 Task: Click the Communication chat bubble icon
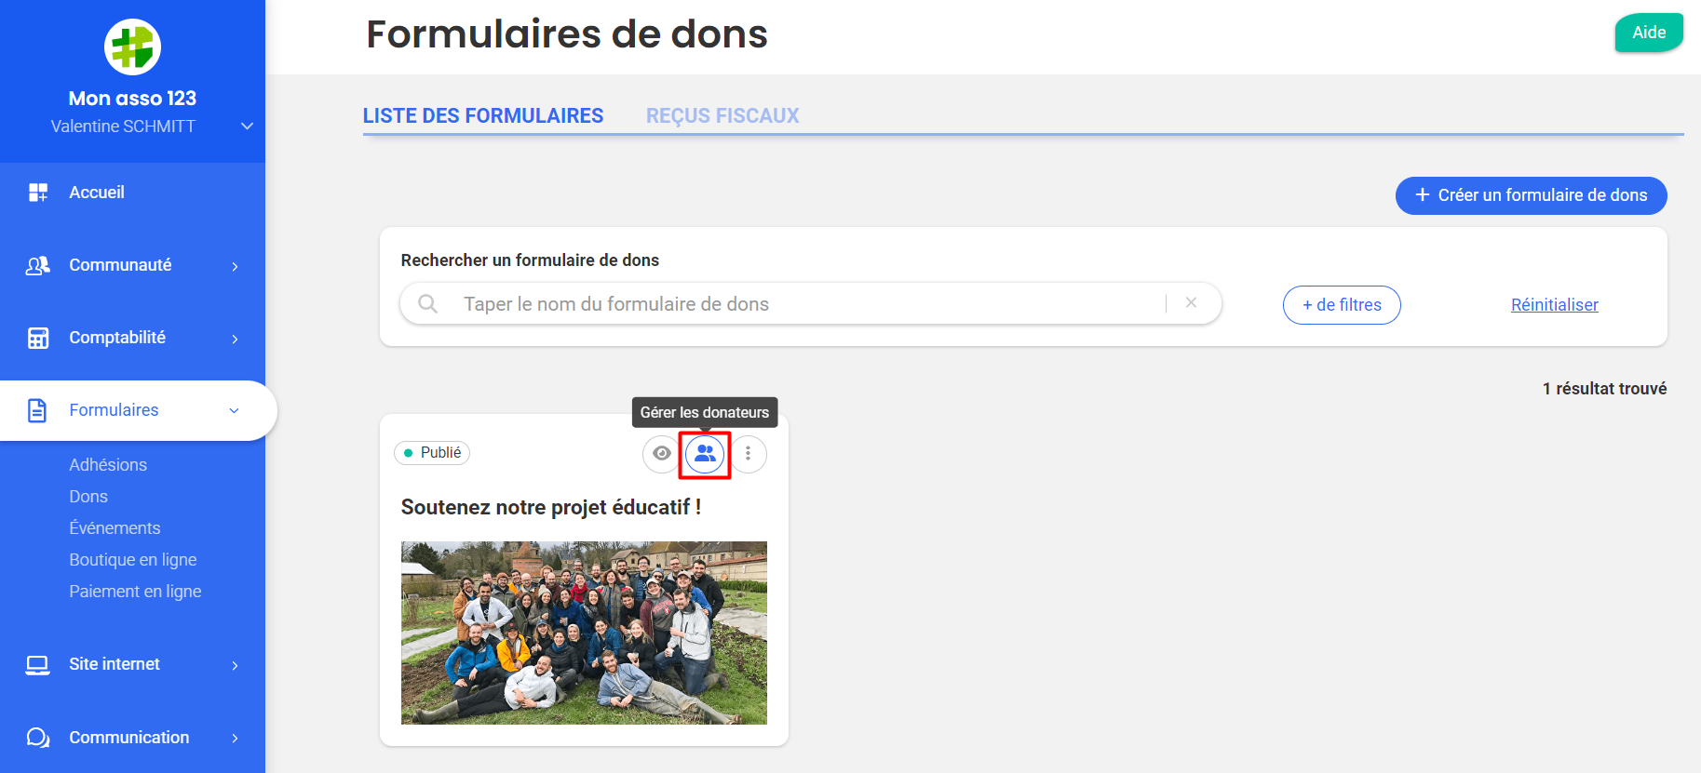[x=38, y=738]
